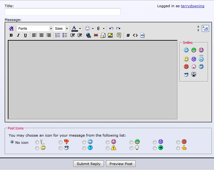Click the Remove Text Formatting icon

tap(11, 28)
